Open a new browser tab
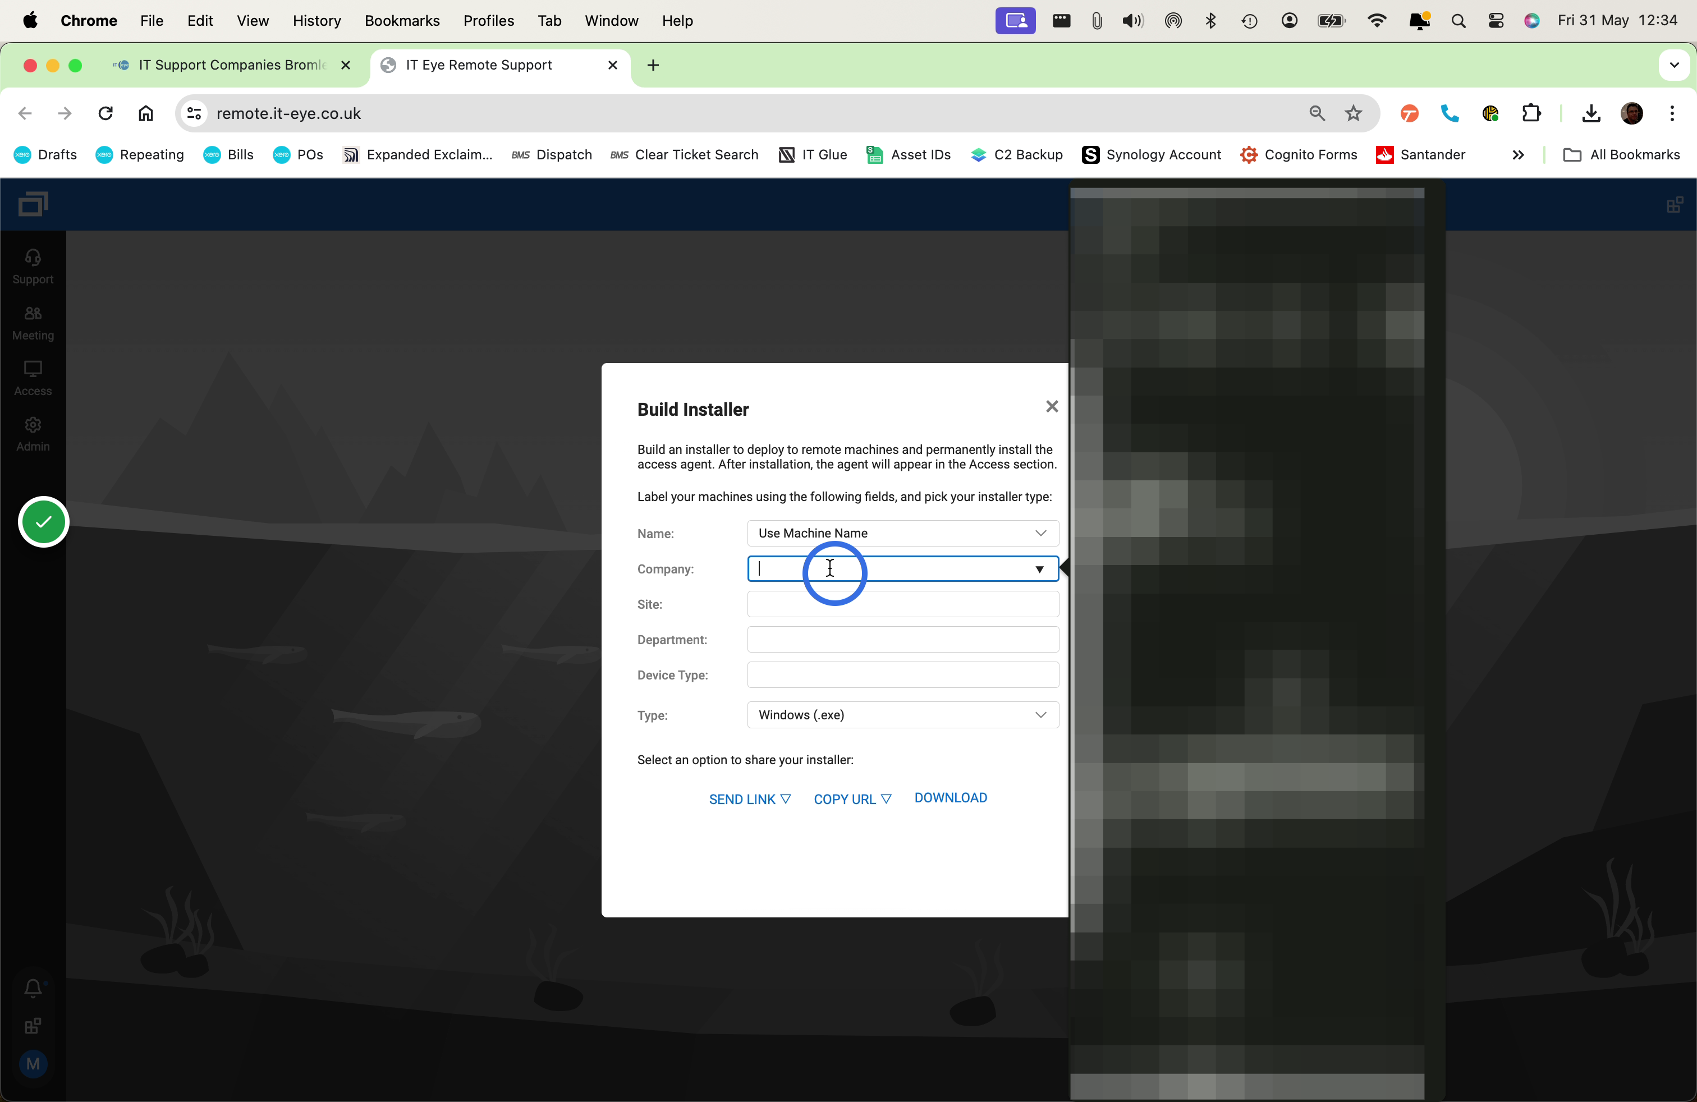The height and width of the screenshot is (1102, 1697). pos(653,65)
